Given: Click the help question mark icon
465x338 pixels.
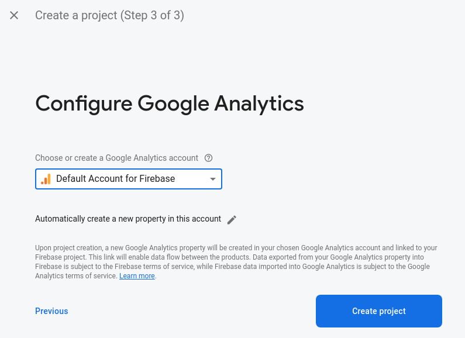Looking at the screenshot, I should (208, 158).
